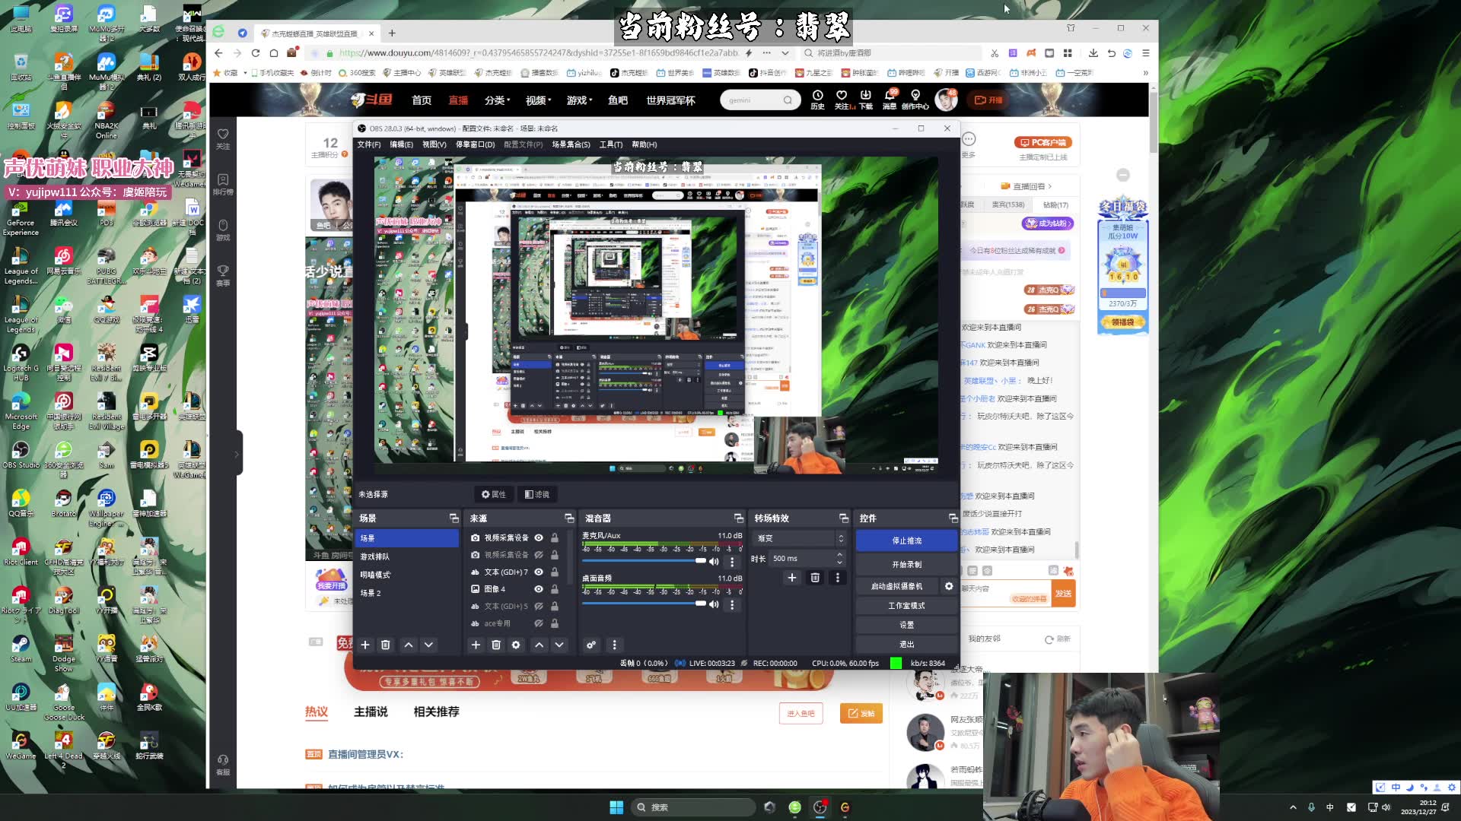Click 开始录制 to start recording

[906, 565]
